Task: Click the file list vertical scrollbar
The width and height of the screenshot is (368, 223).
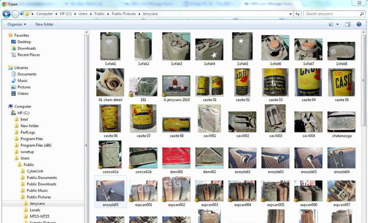Action: [363, 81]
